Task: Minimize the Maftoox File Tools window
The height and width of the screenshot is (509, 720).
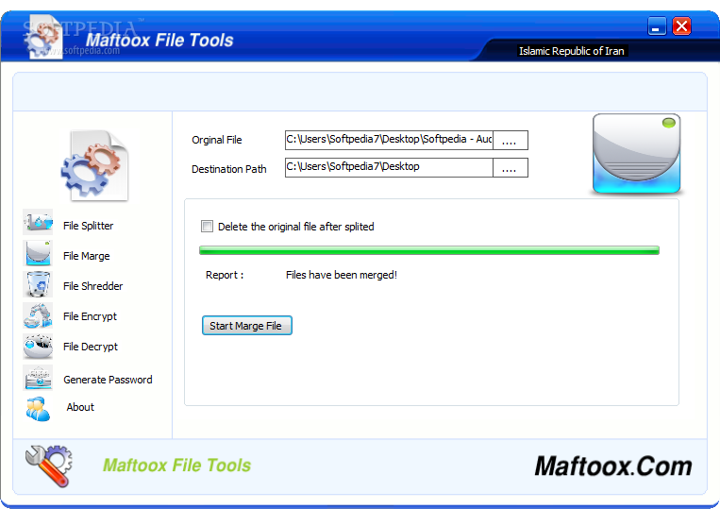Action: (x=657, y=26)
